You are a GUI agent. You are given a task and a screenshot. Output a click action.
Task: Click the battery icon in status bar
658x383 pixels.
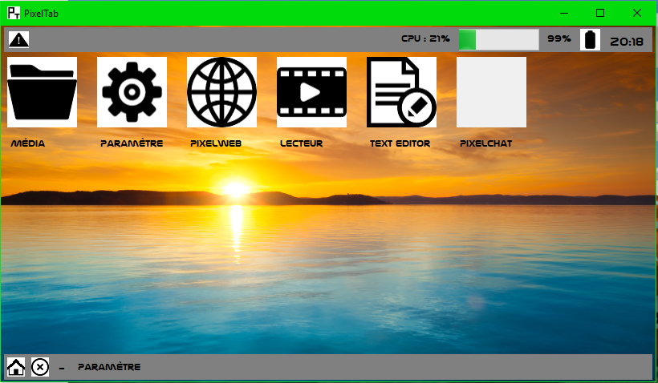point(590,40)
